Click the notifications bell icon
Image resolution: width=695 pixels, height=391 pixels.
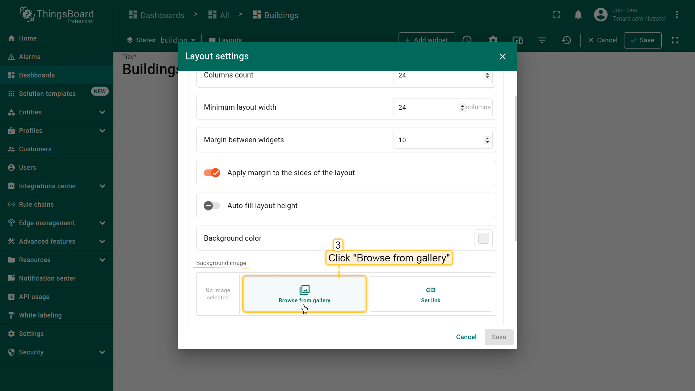pos(578,15)
